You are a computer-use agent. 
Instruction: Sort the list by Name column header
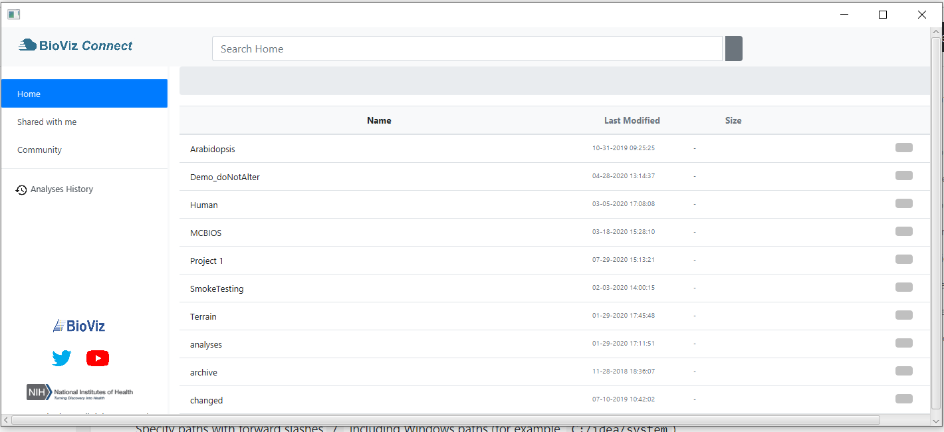click(379, 120)
